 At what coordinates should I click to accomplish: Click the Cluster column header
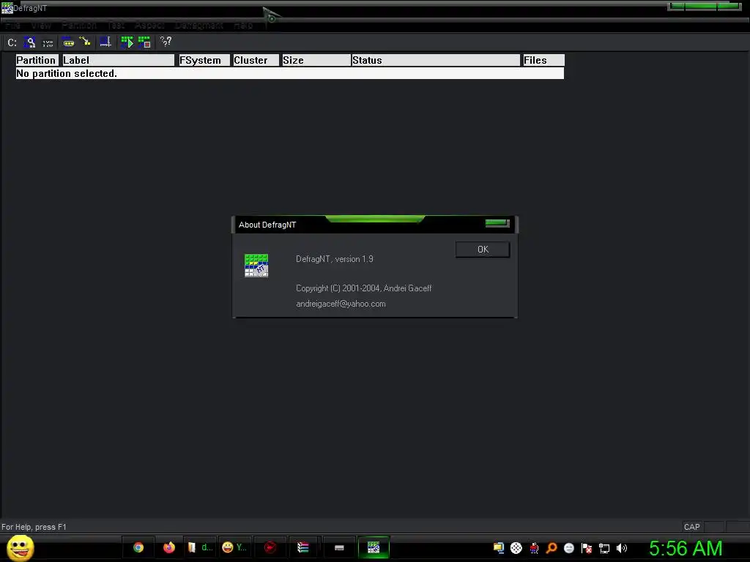click(256, 60)
